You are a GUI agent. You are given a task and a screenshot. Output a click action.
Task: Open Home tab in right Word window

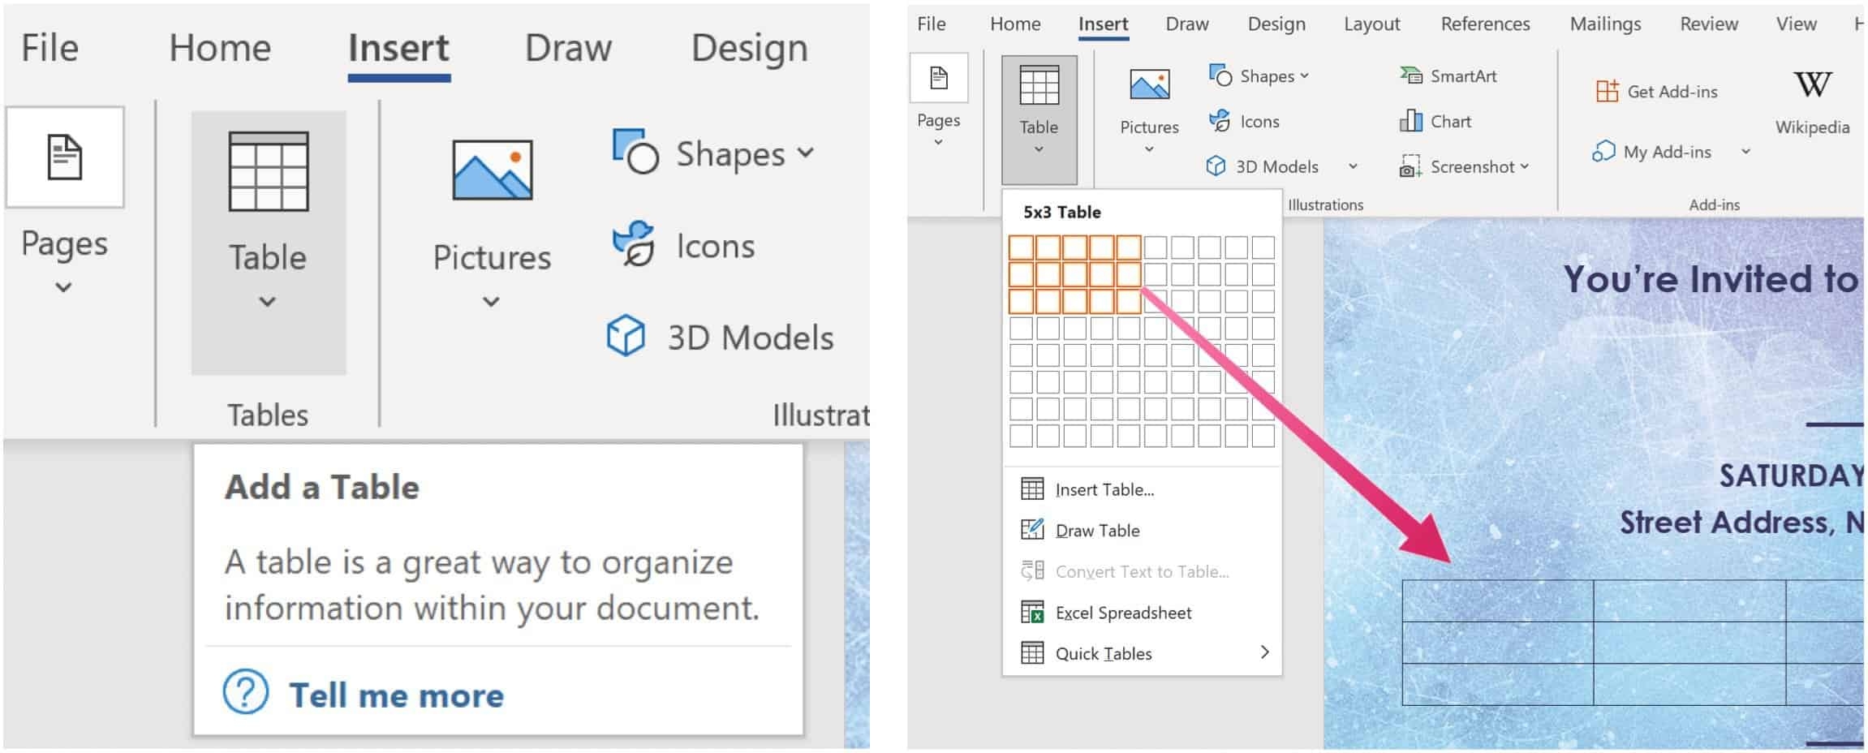point(1015,24)
